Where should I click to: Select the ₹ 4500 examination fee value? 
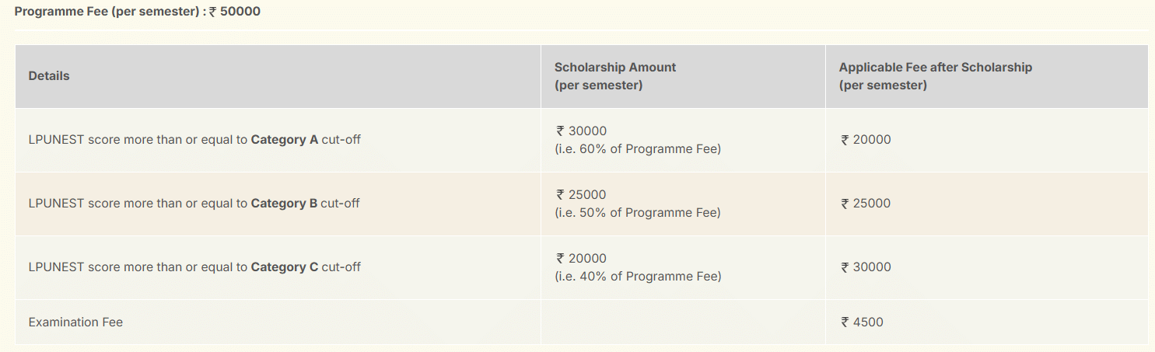[862, 322]
